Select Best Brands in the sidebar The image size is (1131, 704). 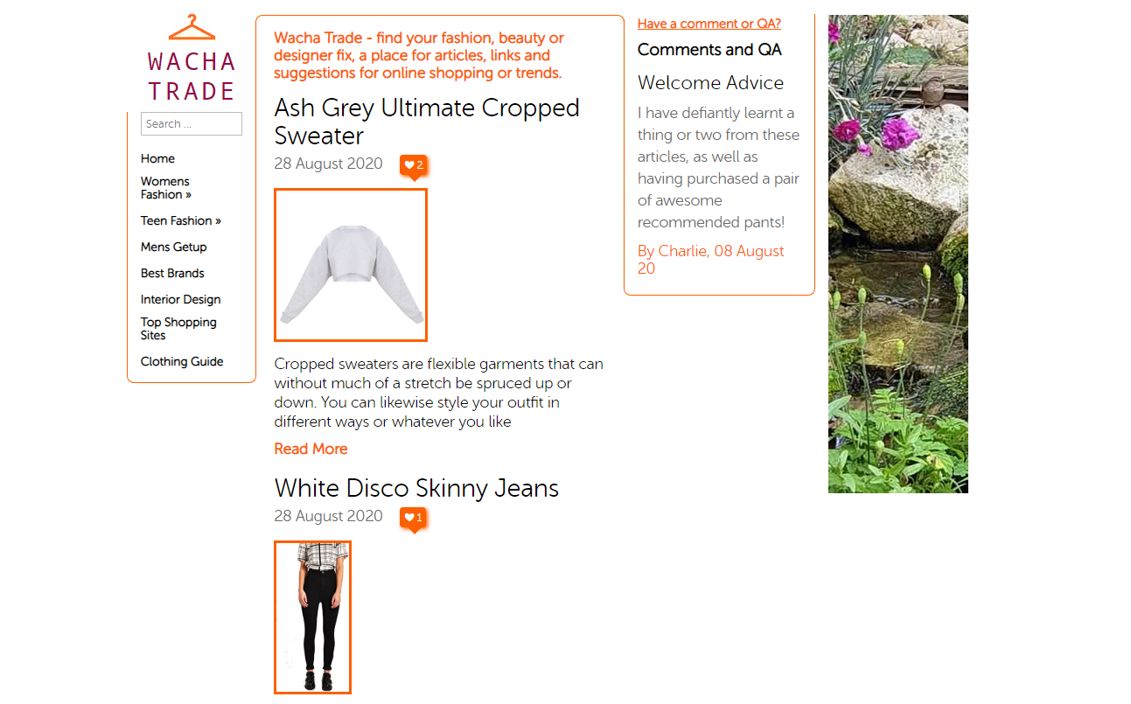(x=172, y=273)
